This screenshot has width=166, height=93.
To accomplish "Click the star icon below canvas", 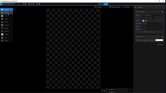I will click(102, 91).
